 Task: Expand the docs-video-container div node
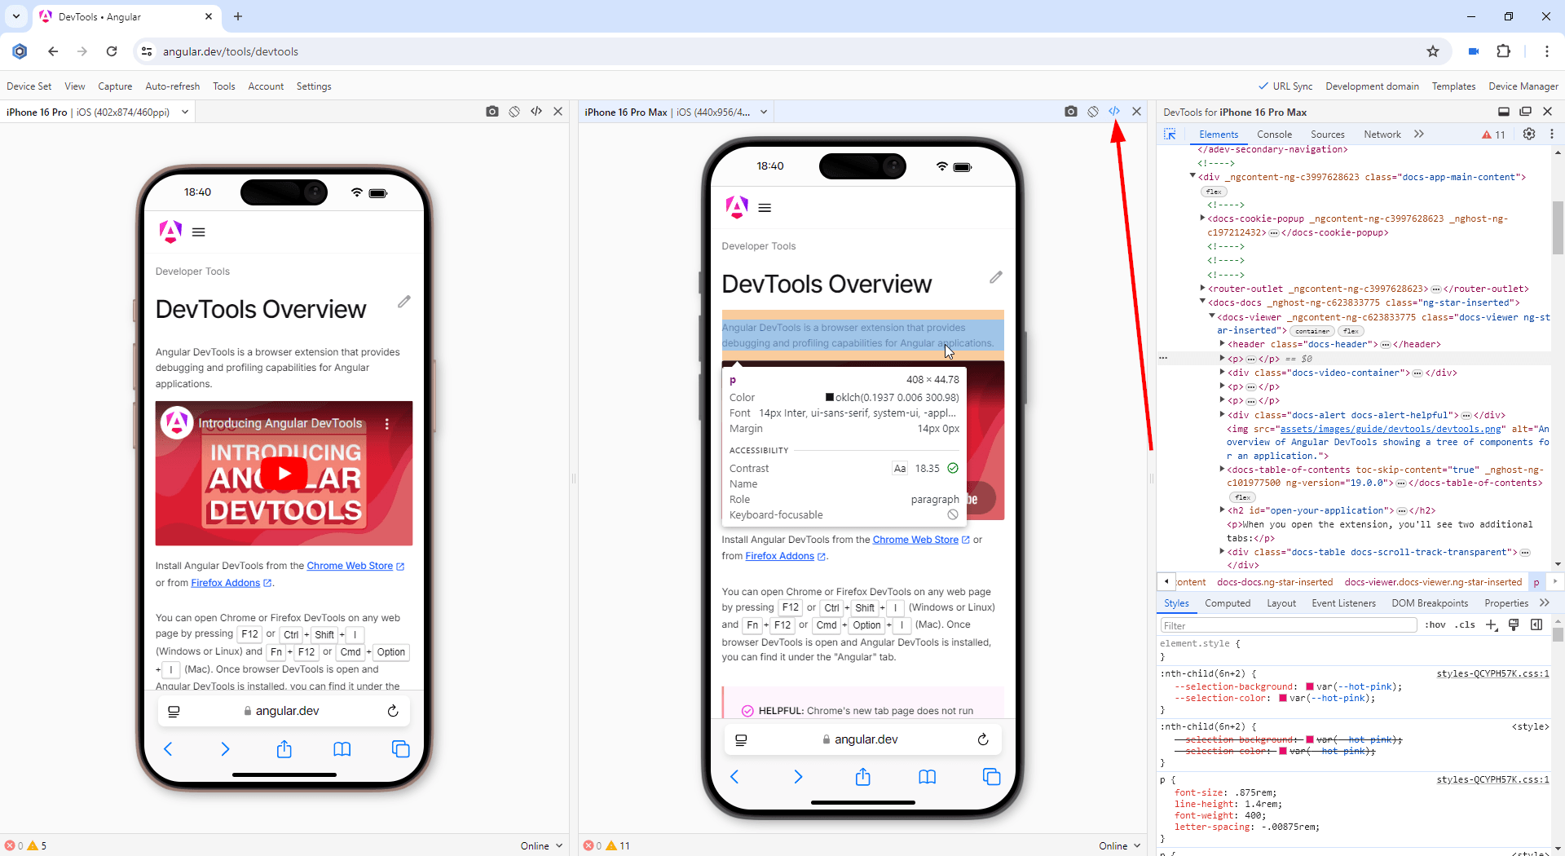click(x=1222, y=373)
